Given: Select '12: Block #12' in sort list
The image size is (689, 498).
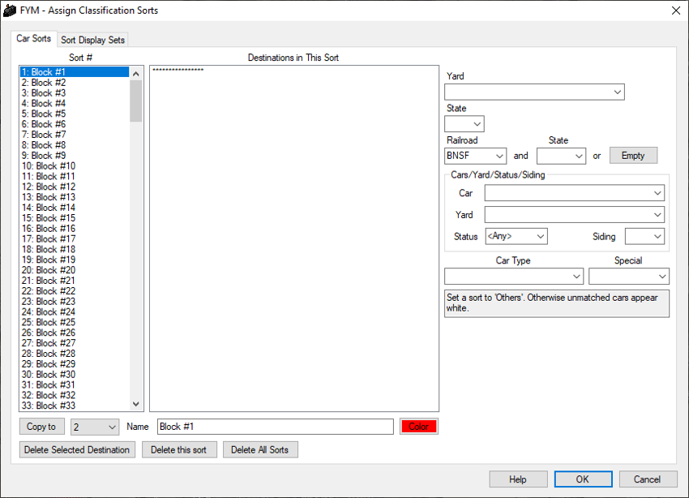Looking at the screenshot, I should click(75, 187).
